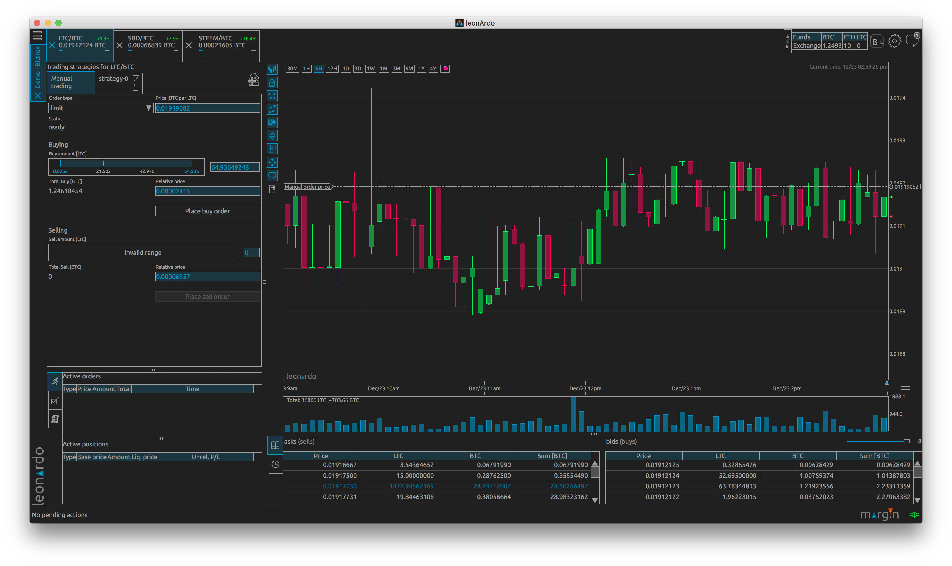Select bid row priced 0.01912124
This screenshot has width=952, height=566.
click(759, 476)
